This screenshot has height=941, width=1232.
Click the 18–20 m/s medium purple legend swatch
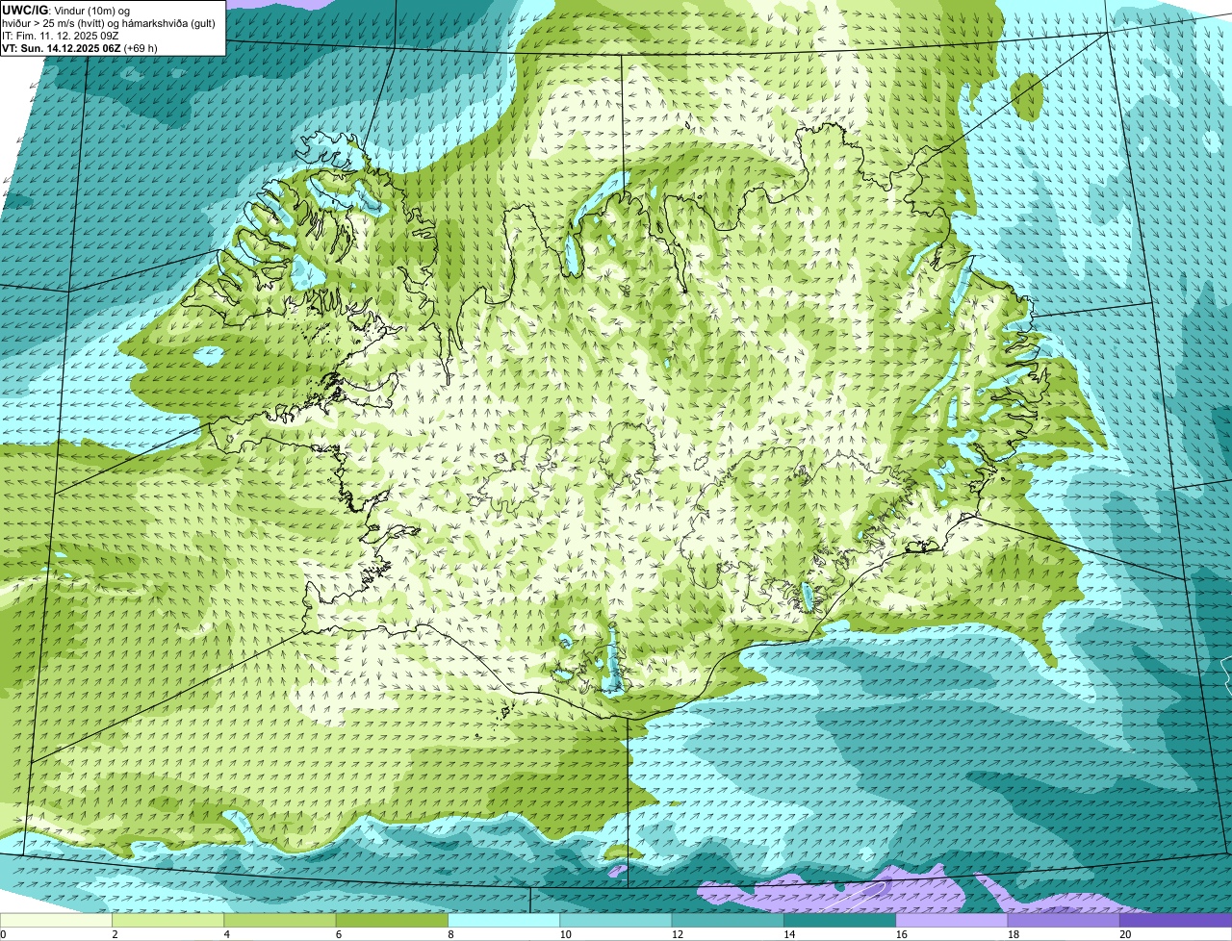1064,920
